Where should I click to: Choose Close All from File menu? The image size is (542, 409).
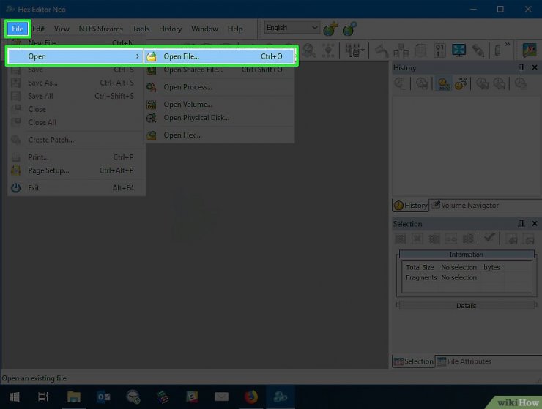point(76,122)
